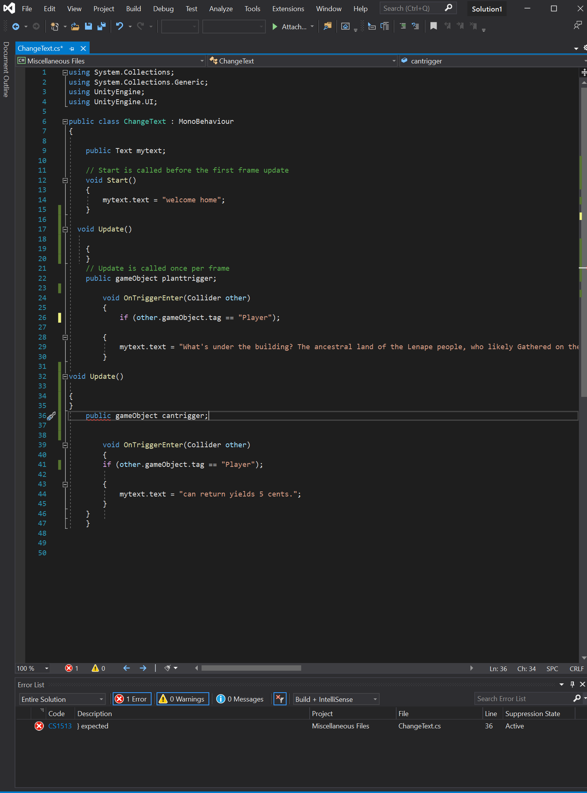
Task: Click the New Project toolbar icon
Action: 55,27
